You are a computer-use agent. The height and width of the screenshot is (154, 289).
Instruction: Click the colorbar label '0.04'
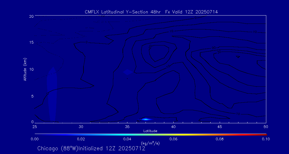(127, 139)
